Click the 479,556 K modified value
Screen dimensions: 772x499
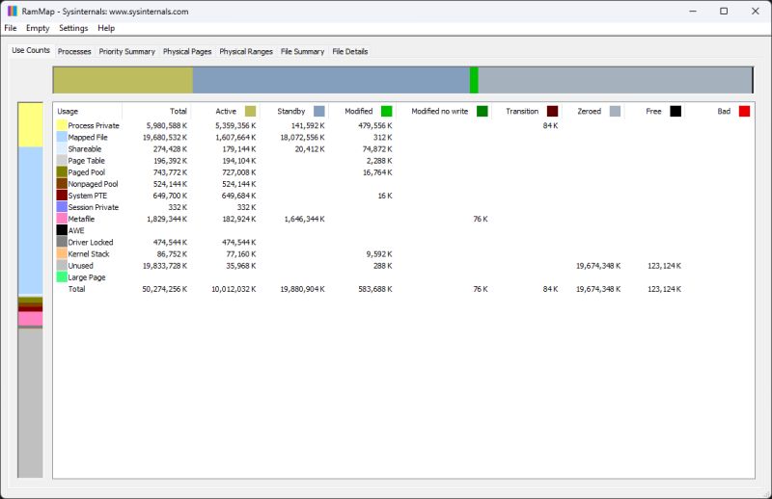click(x=375, y=125)
